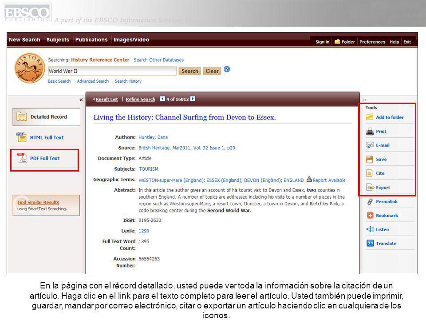Click the Clear button
Image resolution: width=426 pixels, height=320 pixels.
click(x=212, y=71)
